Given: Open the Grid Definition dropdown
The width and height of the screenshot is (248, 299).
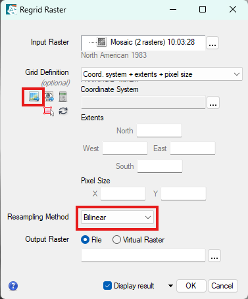Looking at the screenshot, I should point(162,74).
